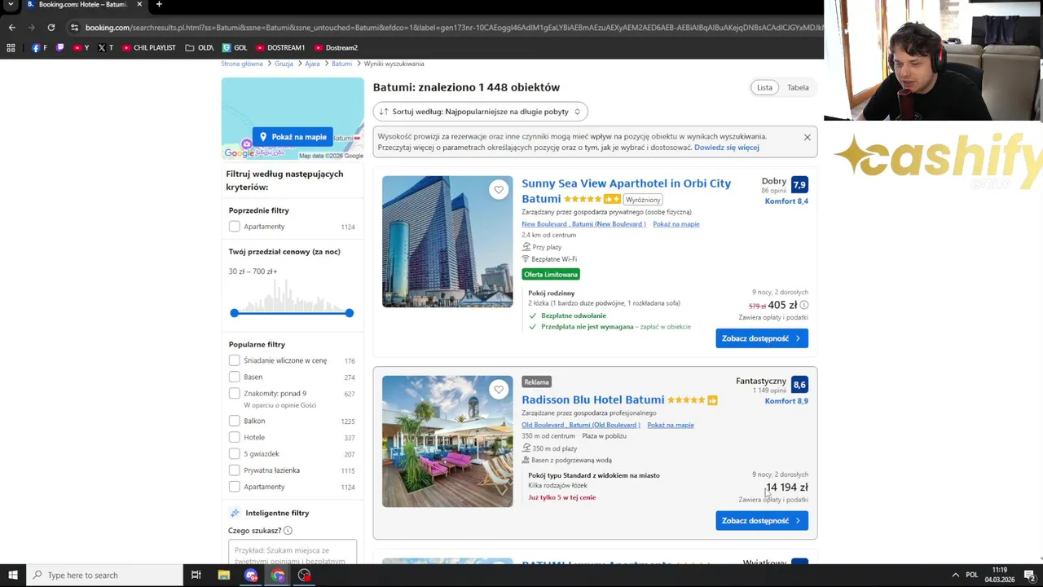
Task: Check the Hotele filter
Action: 235,437
